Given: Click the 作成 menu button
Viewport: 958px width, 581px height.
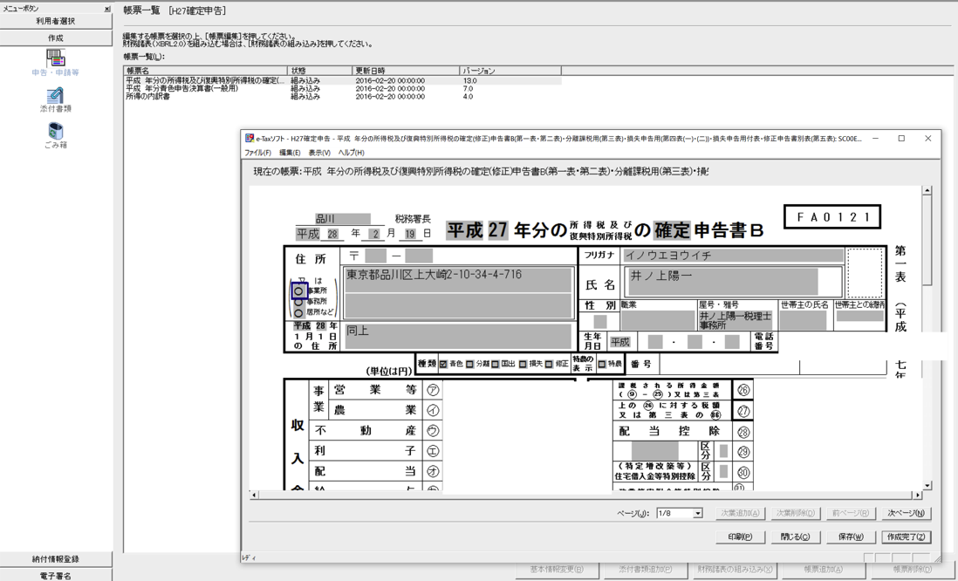Looking at the screenshot, I should click(x=56, y=38).
